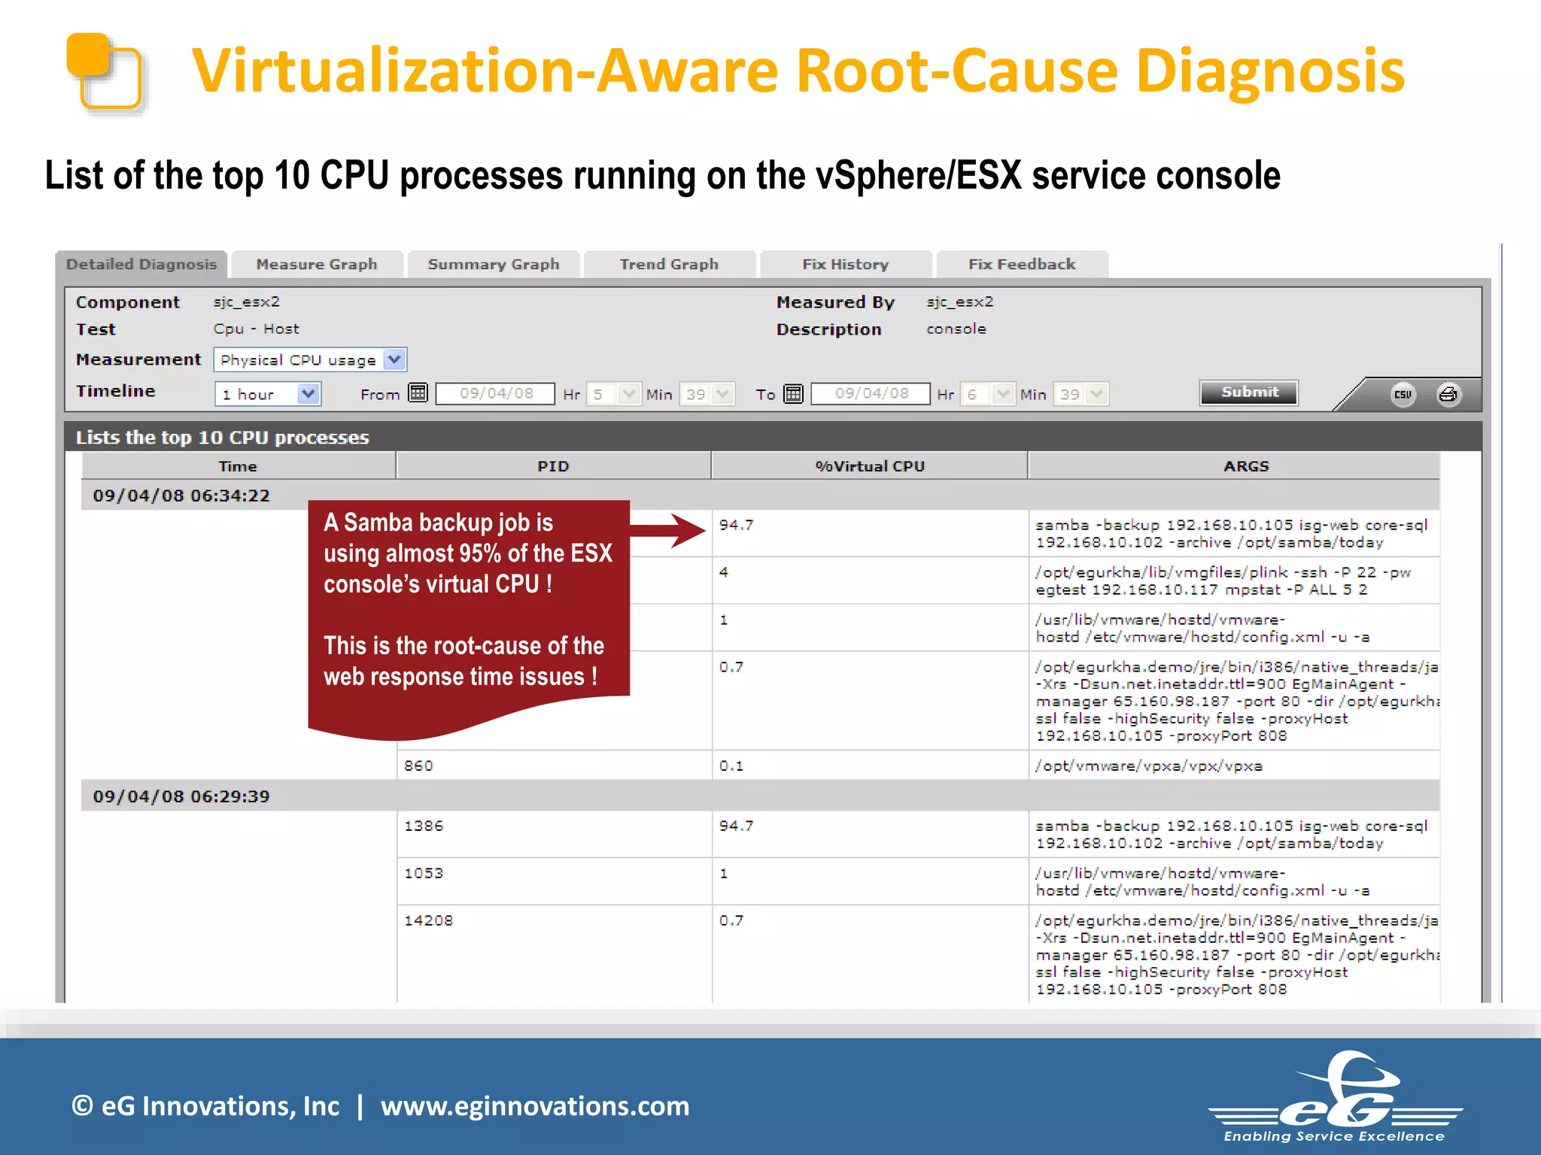The width and height of the screenshot is (1541, 1155).
Task: Click the eG logo in the footer
Action: (1335, 1097)
